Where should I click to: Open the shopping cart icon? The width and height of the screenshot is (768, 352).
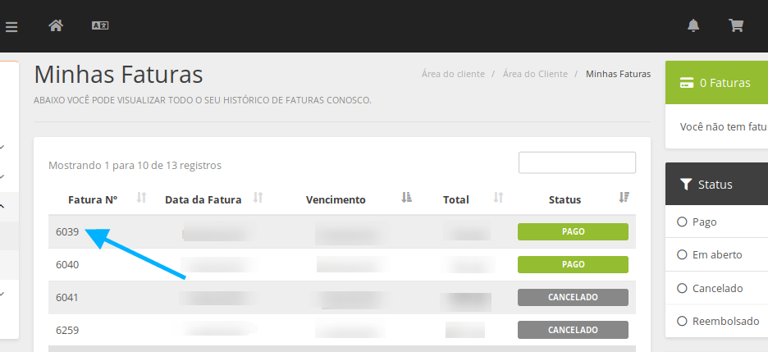point(736,25)
